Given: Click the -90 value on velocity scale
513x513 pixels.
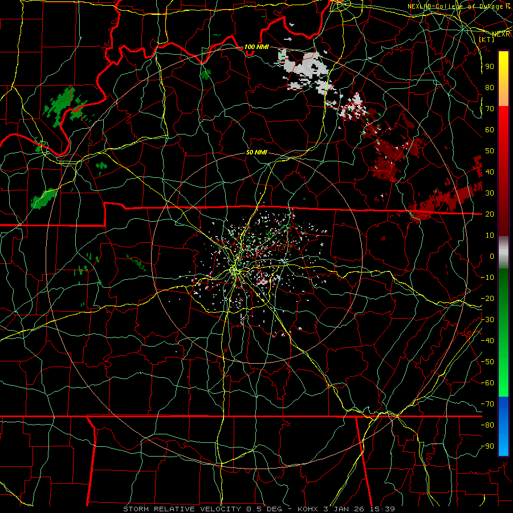Looking at the screenshot, I should click(487, 446).
